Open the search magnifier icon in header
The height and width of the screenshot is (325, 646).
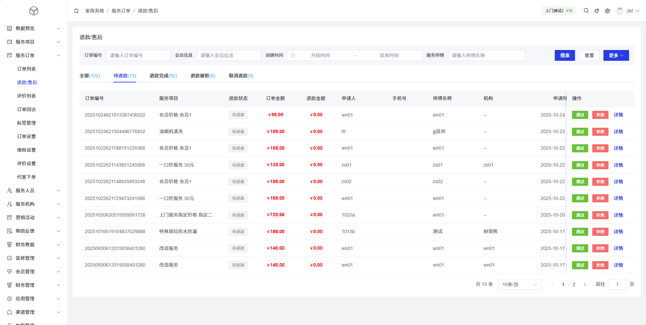tap(586, 11)
